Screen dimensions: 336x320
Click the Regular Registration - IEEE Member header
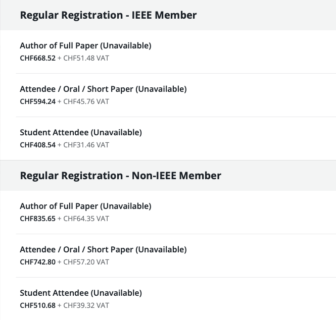pos(108,15)
